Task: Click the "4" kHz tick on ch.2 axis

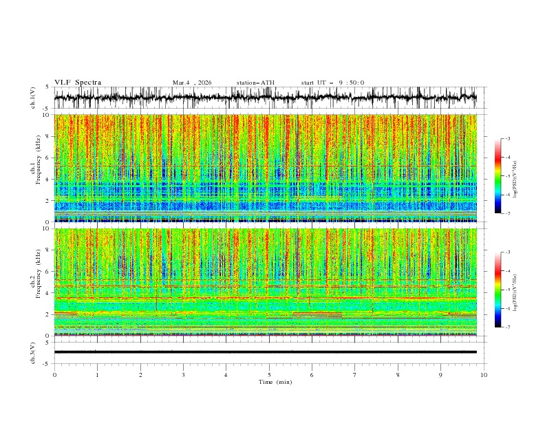Action: (x=49, y=293)
